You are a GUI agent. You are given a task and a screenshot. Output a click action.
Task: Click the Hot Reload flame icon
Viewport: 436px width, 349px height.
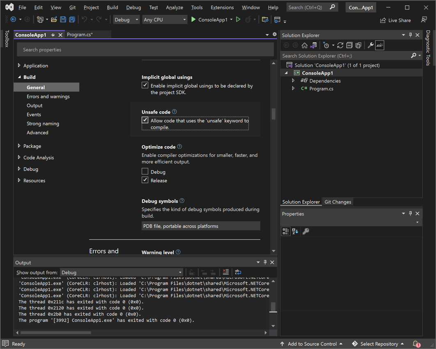[248, 19]
